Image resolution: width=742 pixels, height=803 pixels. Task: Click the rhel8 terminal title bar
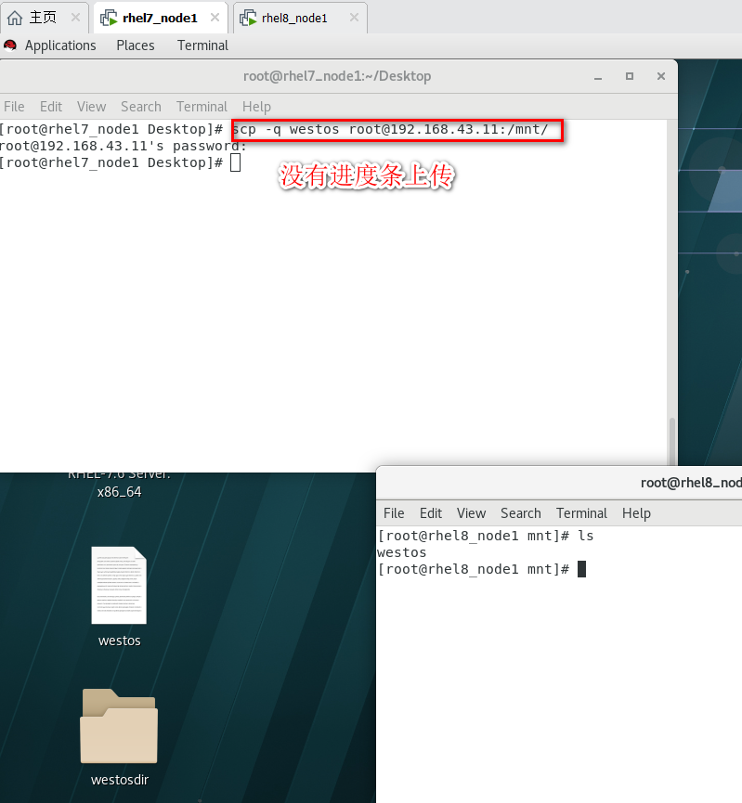[x=559, y=483]
